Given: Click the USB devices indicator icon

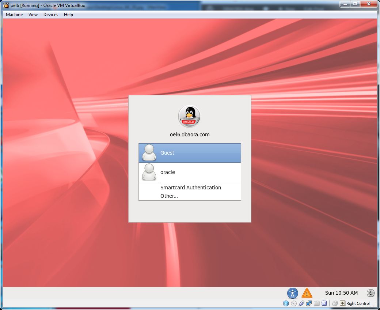Looking at the screenshot, I should [301, 303].
